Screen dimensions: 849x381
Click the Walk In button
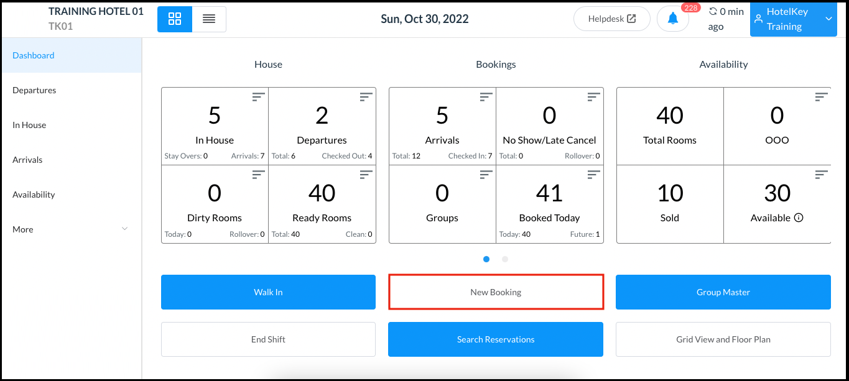pyautogui.click(x=268, y=292)
